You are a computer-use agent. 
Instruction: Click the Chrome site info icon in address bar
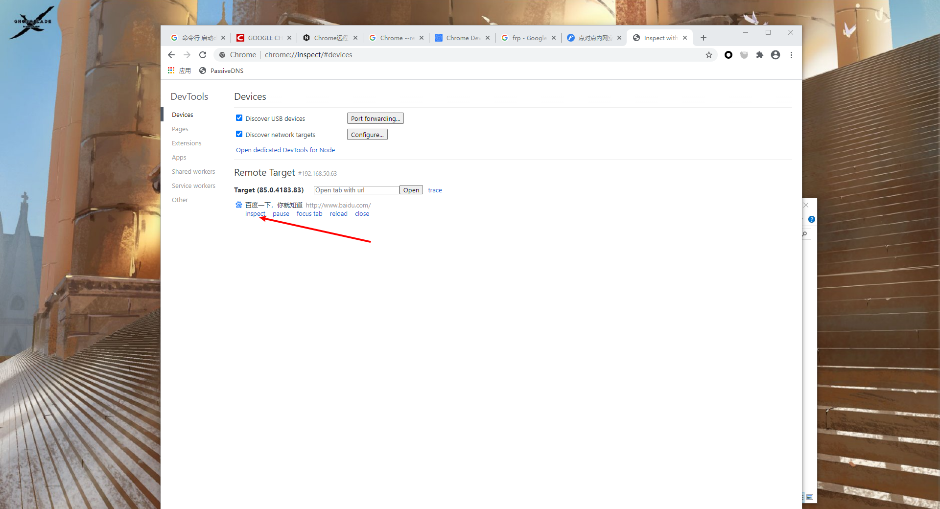pos(222,55)
